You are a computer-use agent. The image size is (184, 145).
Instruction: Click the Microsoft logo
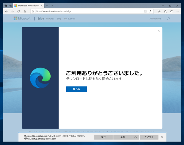(x=22, y=18)
